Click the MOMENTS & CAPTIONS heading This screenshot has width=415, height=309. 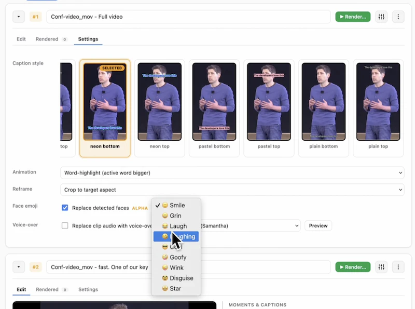257,305
